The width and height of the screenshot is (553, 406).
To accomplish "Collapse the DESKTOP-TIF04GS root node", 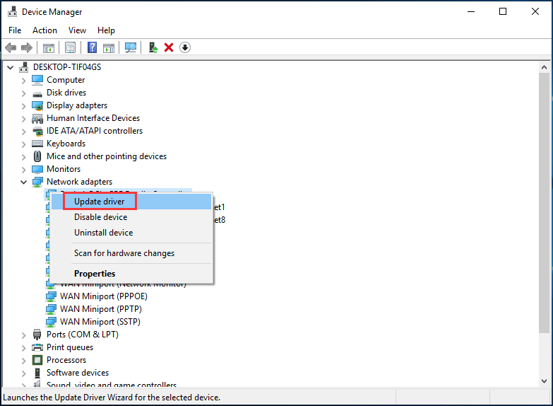I will (10, 67).
